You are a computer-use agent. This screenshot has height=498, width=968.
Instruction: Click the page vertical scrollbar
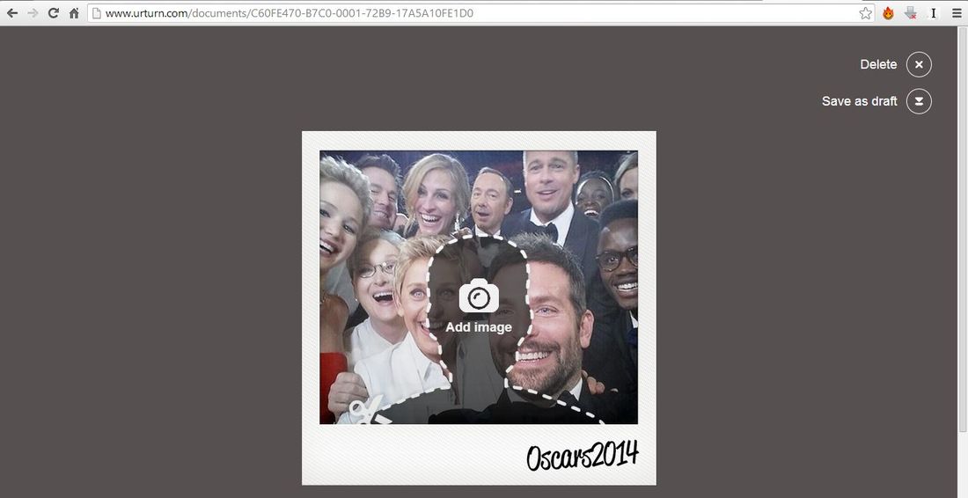(963, 229)
